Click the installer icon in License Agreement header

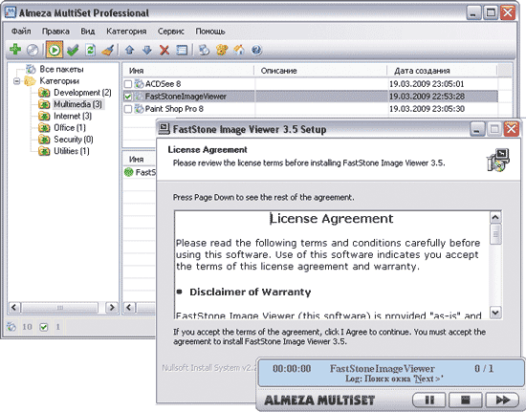click(x=498, y=160)
